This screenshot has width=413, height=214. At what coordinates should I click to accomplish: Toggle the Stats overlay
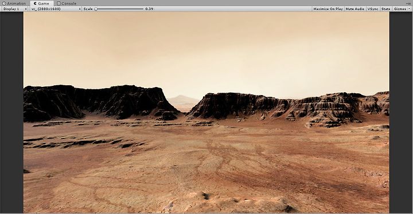(x=385, y=9)
